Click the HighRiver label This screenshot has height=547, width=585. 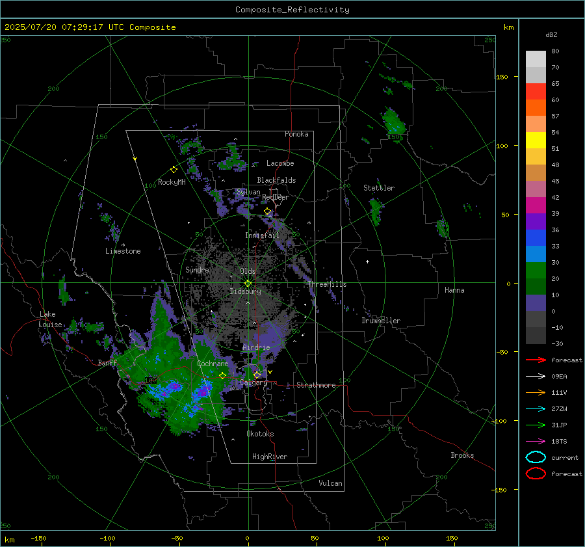(x=270, y=457)
